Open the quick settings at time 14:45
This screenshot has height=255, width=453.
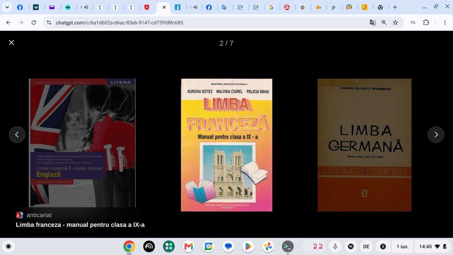pos(433,246)
